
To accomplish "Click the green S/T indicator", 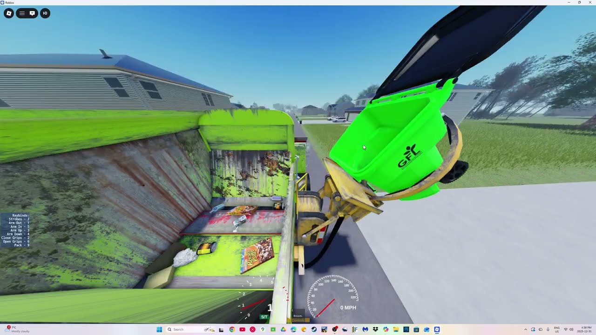I will (x=264, y=317).
